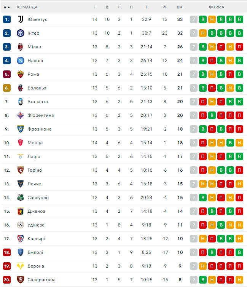The height and width of the screenshot is (287, 247).
Task: Click the Lazio eagle crest icon
Action: [20, 156]
